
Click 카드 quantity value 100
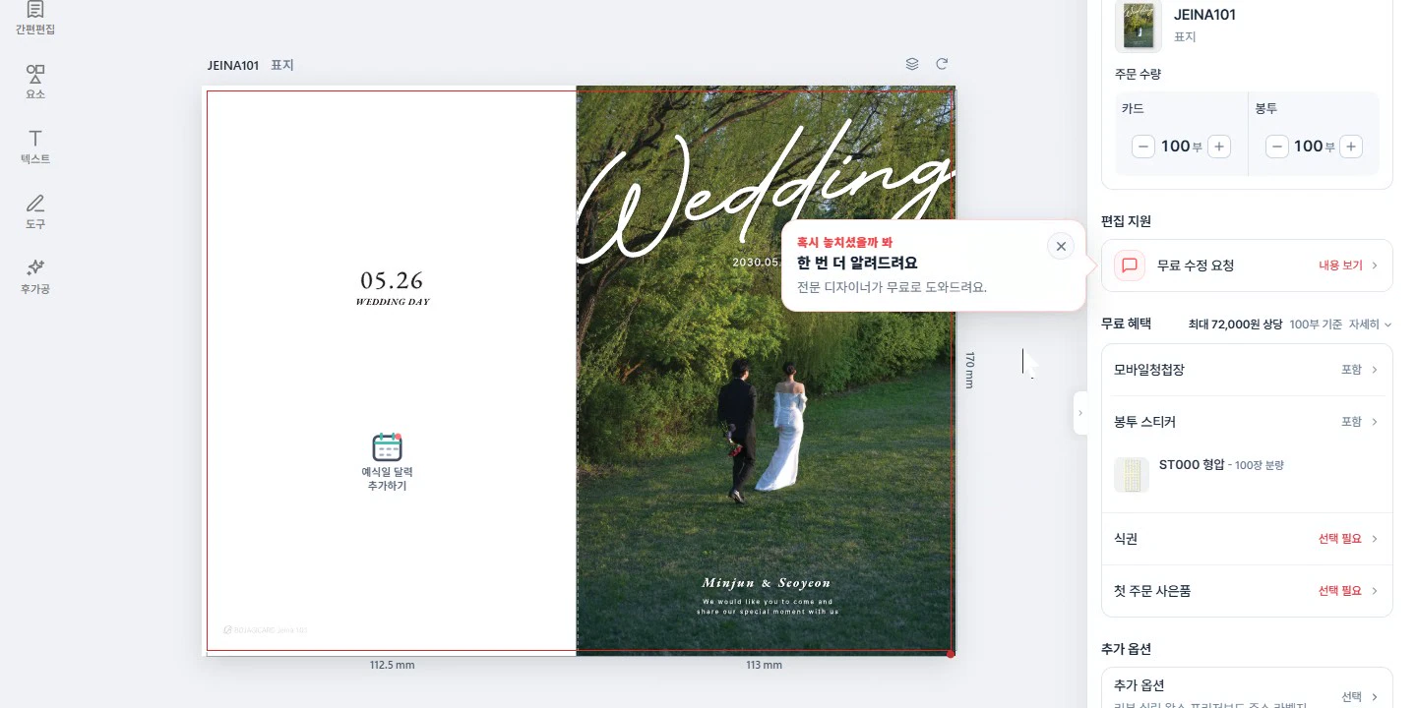pyautogui.click(x=1175, y=147)
